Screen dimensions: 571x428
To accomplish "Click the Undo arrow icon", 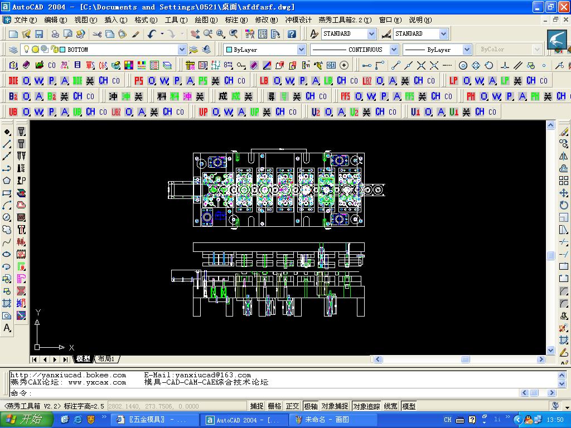I will pos(152,34).
